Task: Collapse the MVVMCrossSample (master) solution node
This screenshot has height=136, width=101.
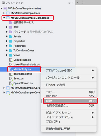Action: [x=1, y=8]
